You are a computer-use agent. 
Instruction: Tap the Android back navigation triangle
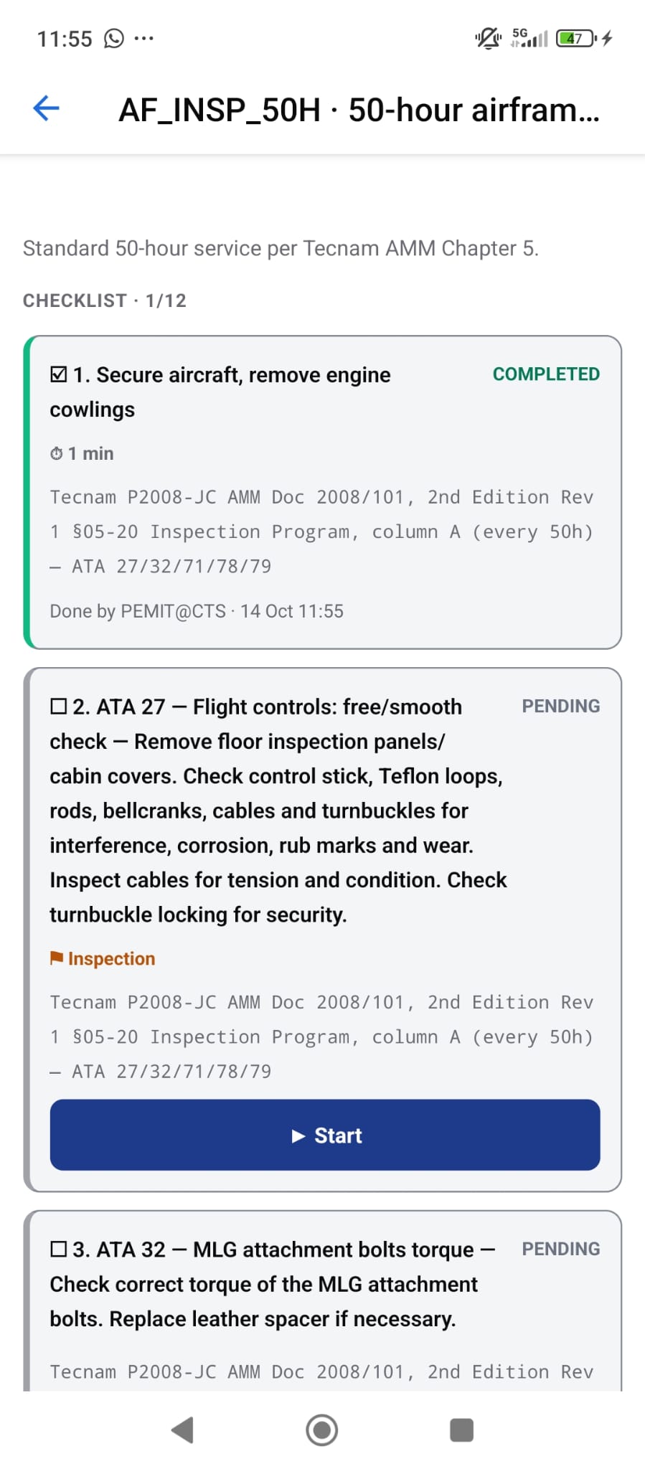(182, 1430)
